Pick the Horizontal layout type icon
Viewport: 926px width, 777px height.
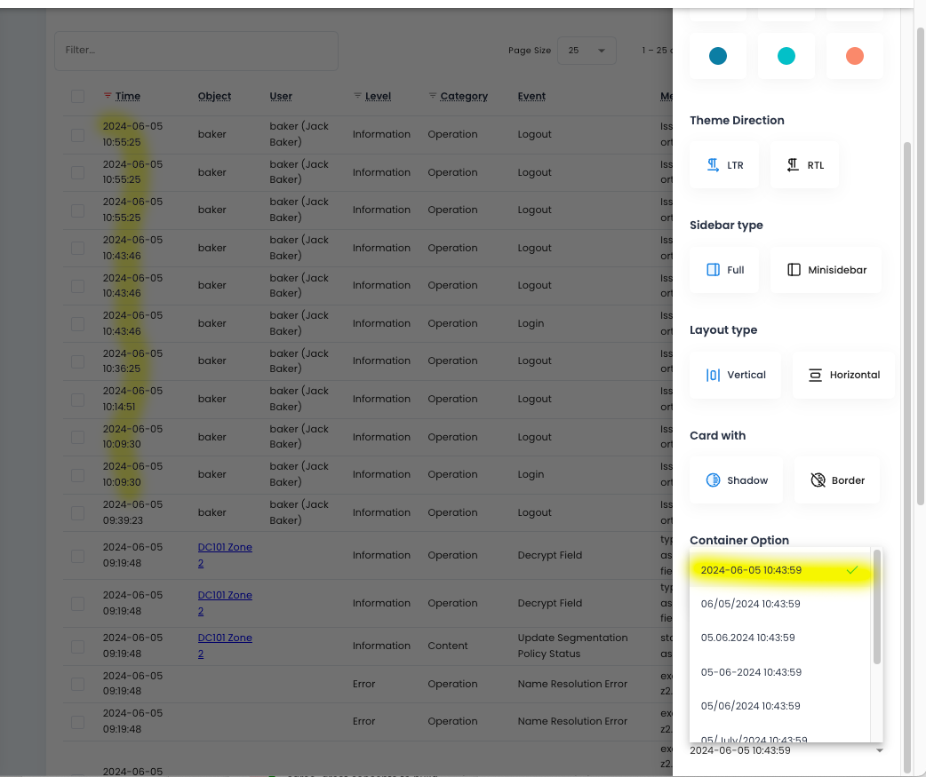point(815,375)
